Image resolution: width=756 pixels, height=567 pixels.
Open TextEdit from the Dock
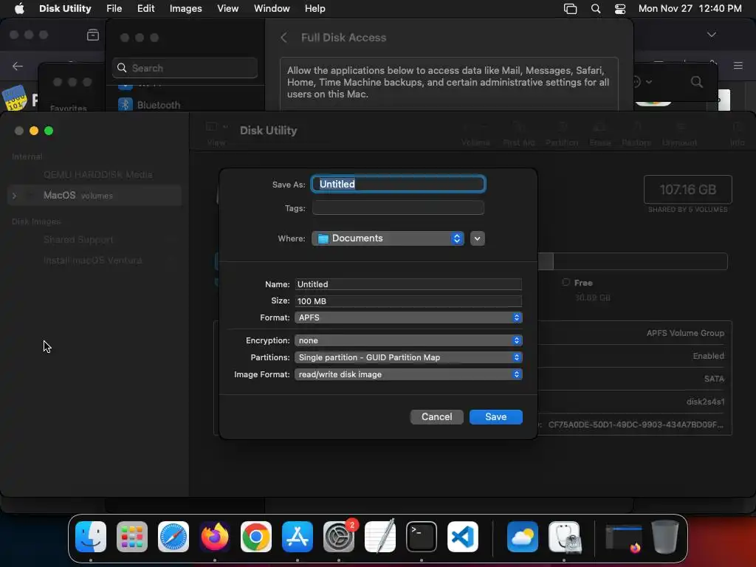(x=380, y=537)
